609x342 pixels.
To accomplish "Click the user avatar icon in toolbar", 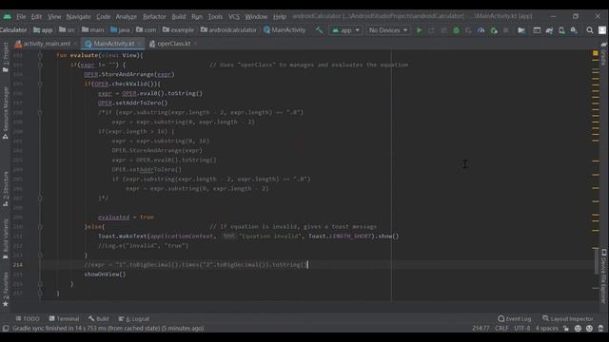I will pos(602,29).
